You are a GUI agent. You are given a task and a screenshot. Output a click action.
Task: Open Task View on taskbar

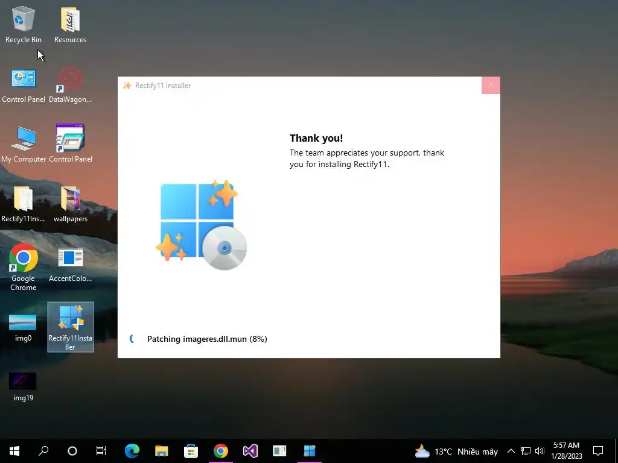101,451
